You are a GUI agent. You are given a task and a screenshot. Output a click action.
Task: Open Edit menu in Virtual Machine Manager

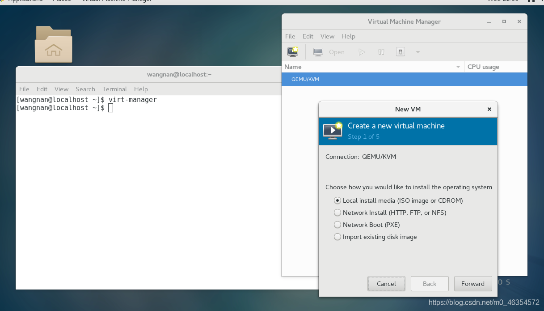pyautogui.click(x=308, y=36)
